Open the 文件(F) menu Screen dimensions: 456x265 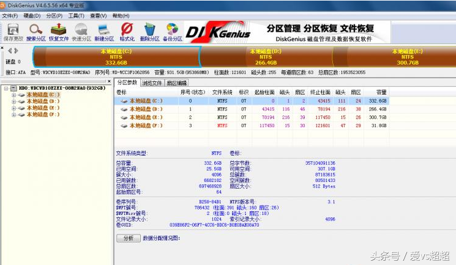coord(10,16)
